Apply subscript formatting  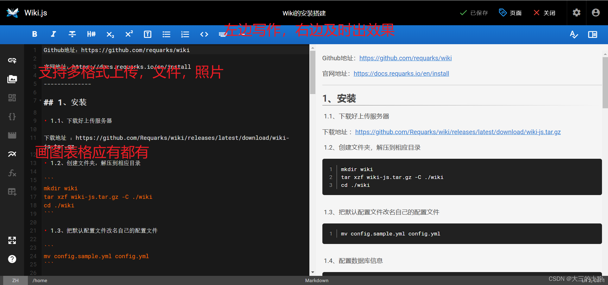[110, 34]
